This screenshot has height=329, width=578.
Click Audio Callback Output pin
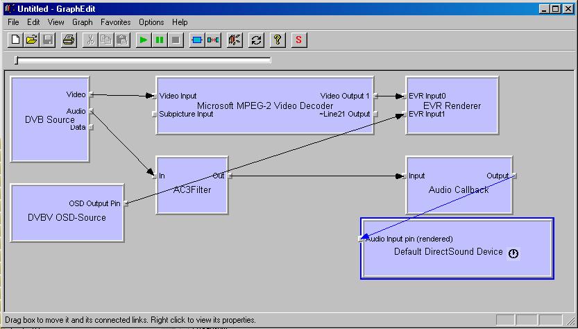(514, 176)
